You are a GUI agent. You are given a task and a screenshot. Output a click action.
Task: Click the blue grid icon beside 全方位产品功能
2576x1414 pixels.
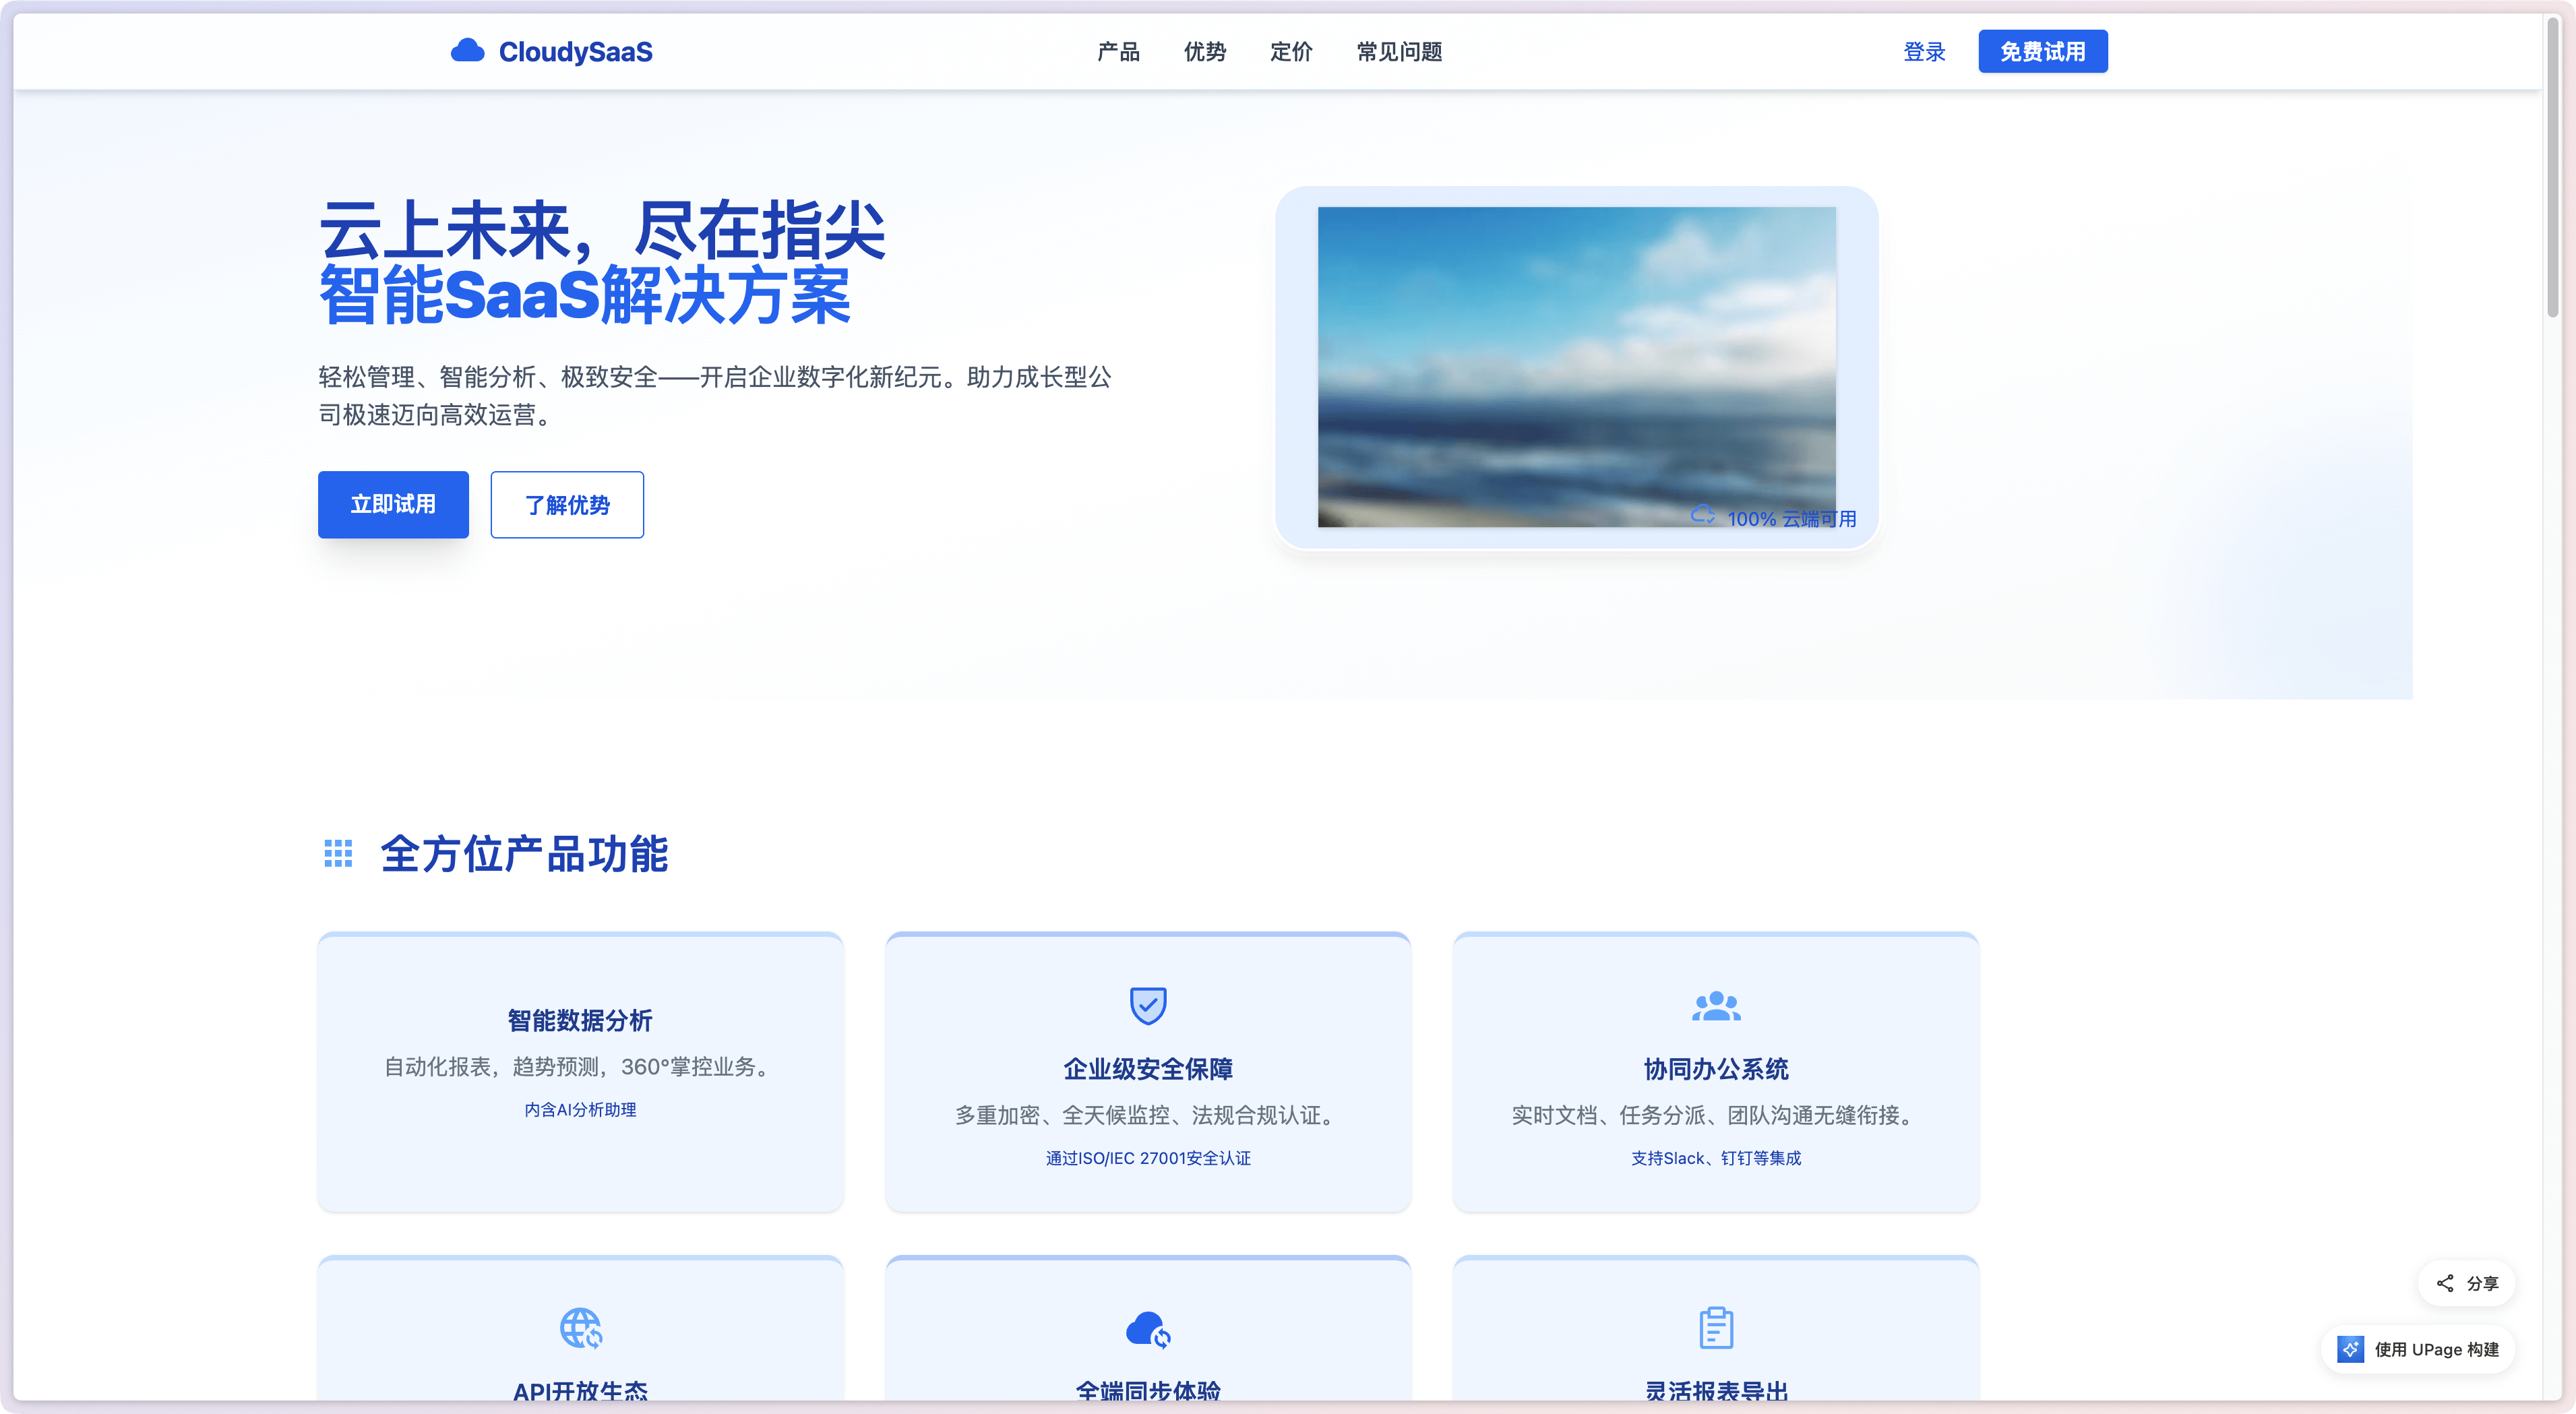point(338,853)
